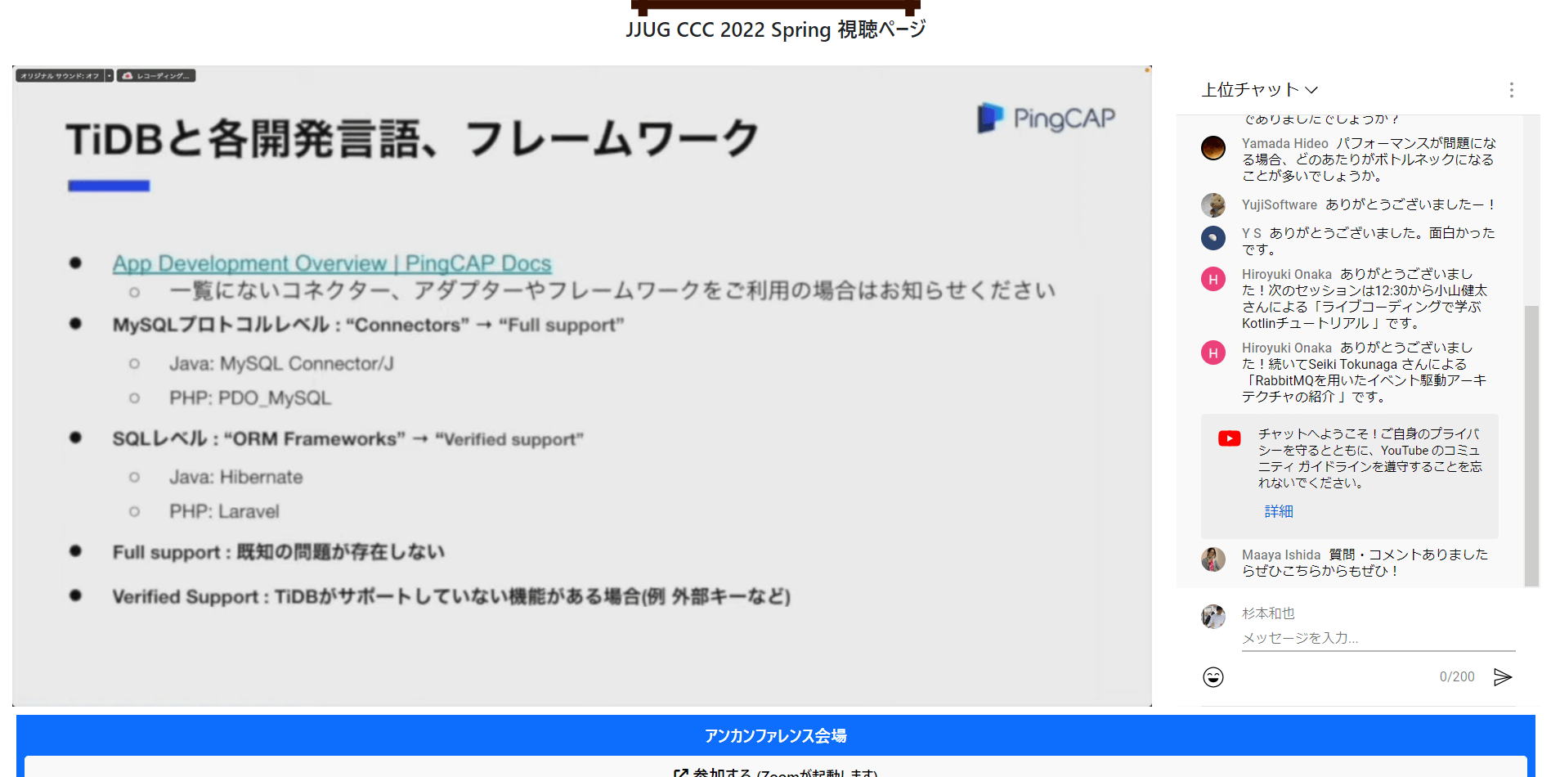Click the JJUG CCC 2022 Spring 視聴ページ title
The height and width of the screenshot is (777, 1551).
776,29
